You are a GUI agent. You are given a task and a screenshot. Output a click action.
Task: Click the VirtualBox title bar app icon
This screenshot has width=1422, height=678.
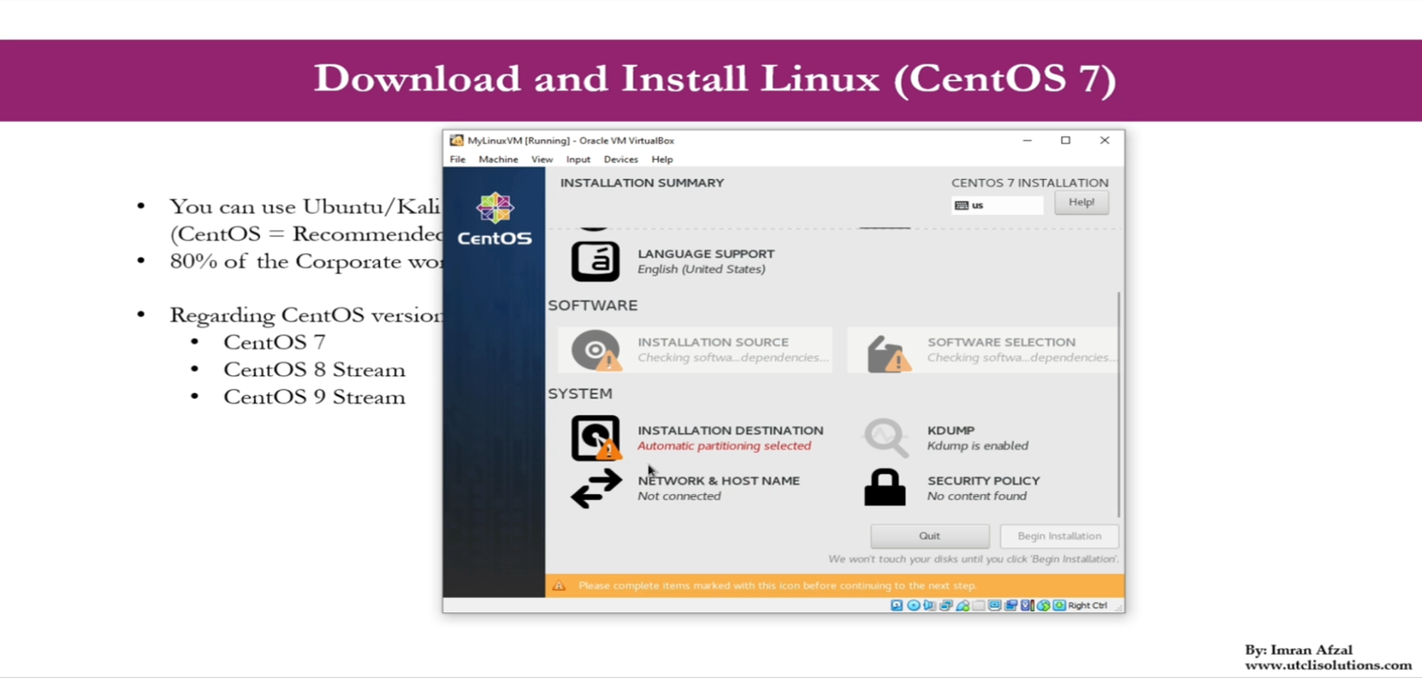(x=457, y=140)
